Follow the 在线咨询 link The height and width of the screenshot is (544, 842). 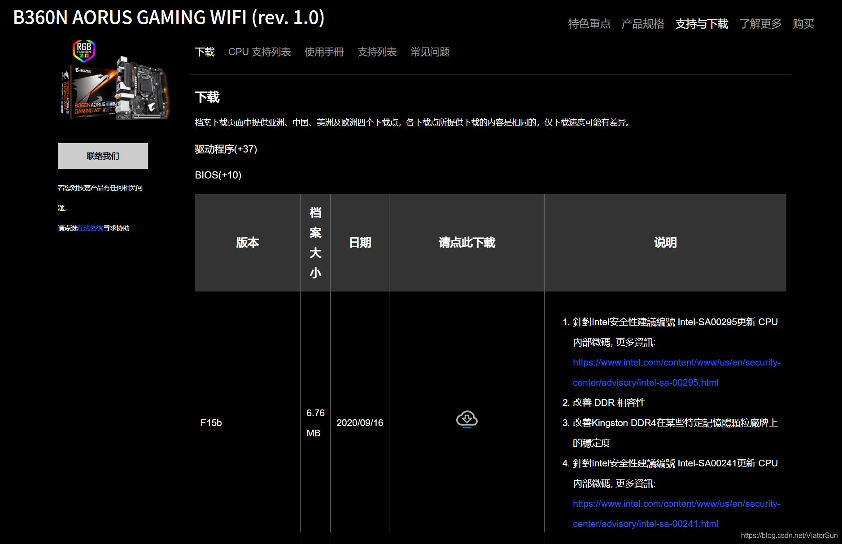pos(91,228)
